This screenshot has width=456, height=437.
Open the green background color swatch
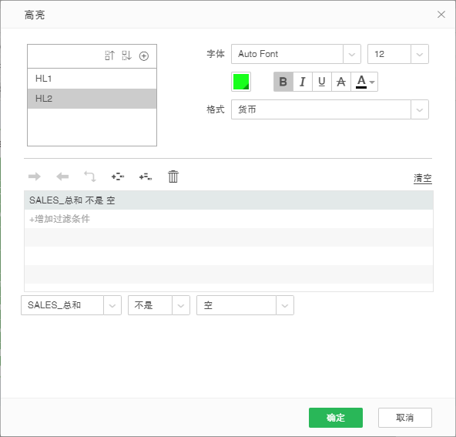pos(241,82)
